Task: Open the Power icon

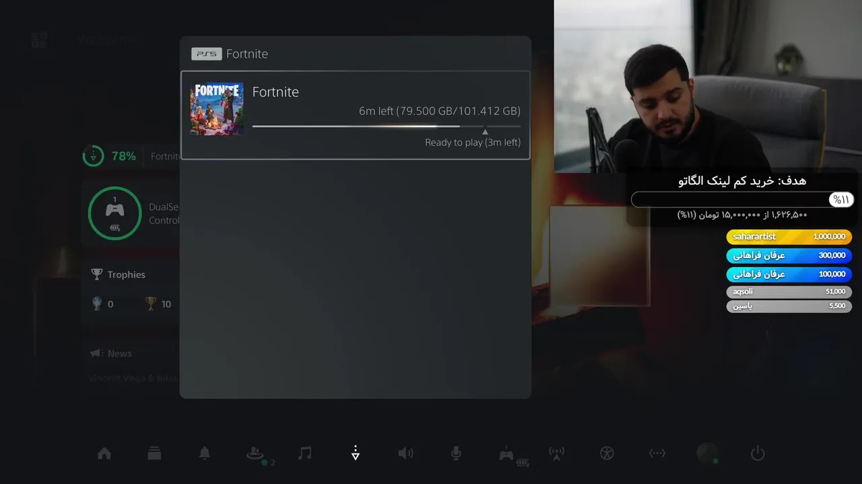Action: pos(758,454)
